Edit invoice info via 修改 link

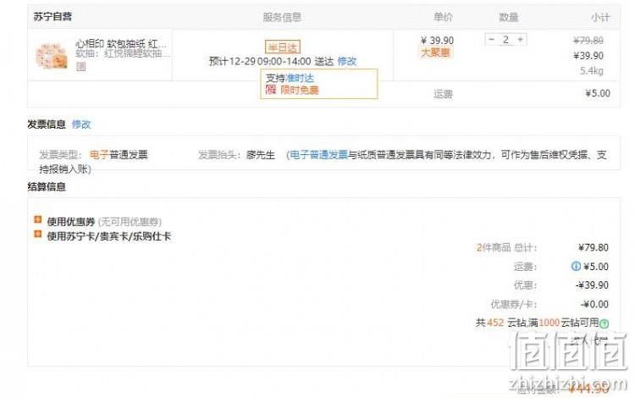(81, 124)
